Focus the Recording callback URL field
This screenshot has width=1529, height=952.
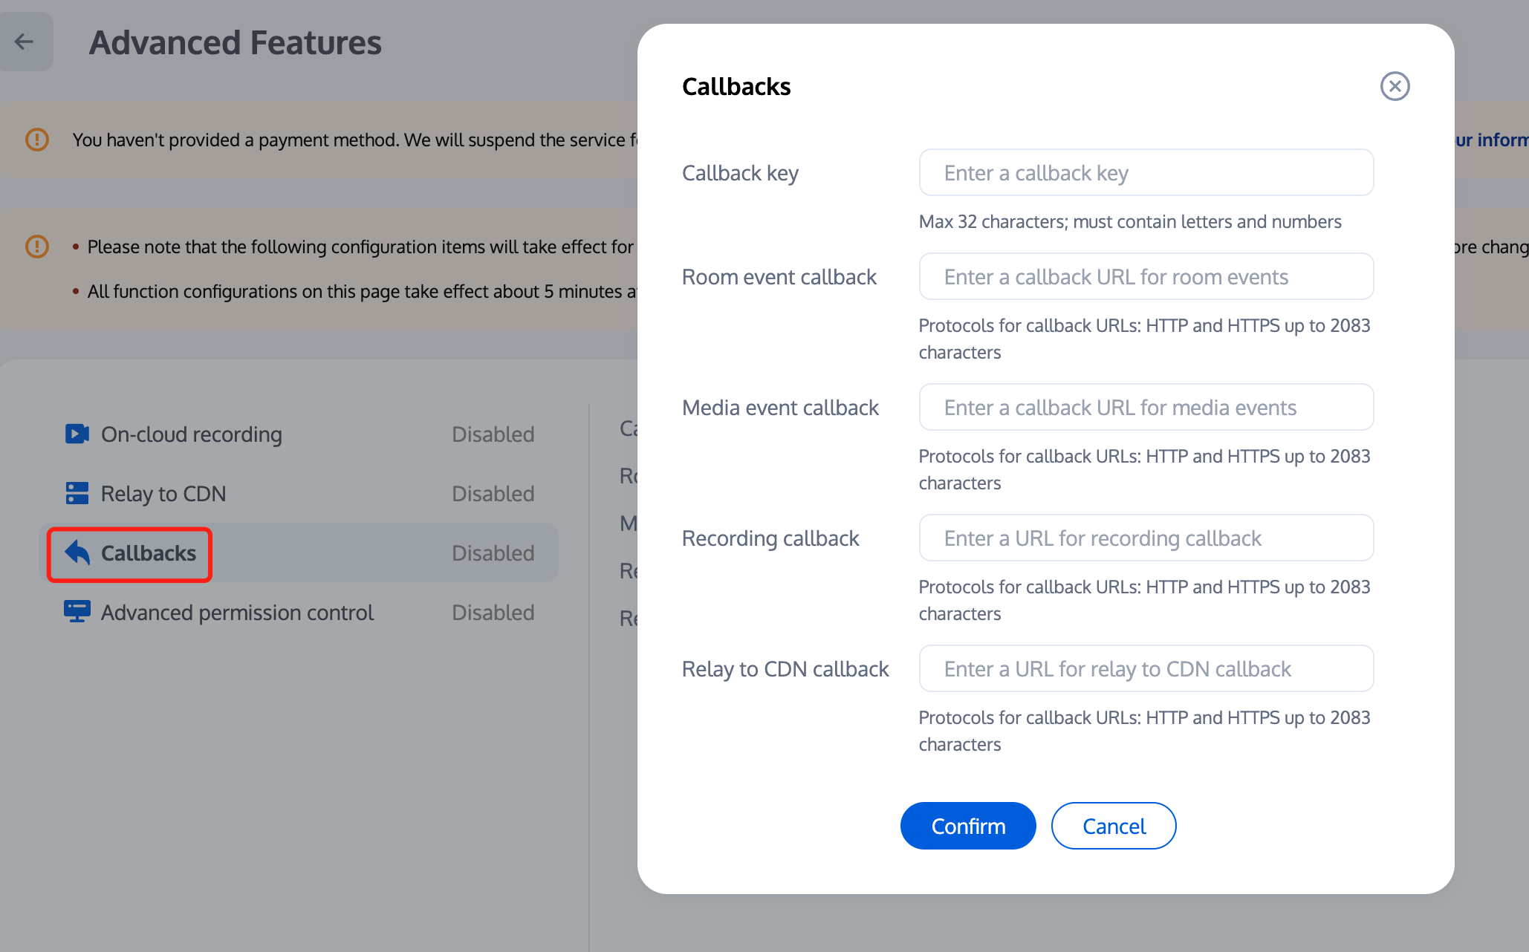point(1146,538)
